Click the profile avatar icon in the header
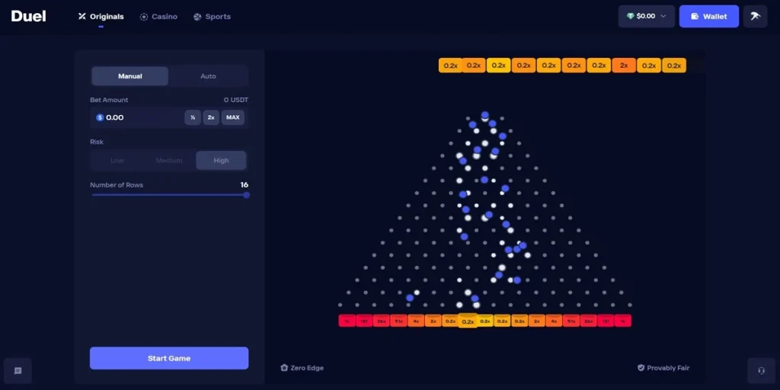The width and height of the screenshot is (780, 390). point(755,16)
